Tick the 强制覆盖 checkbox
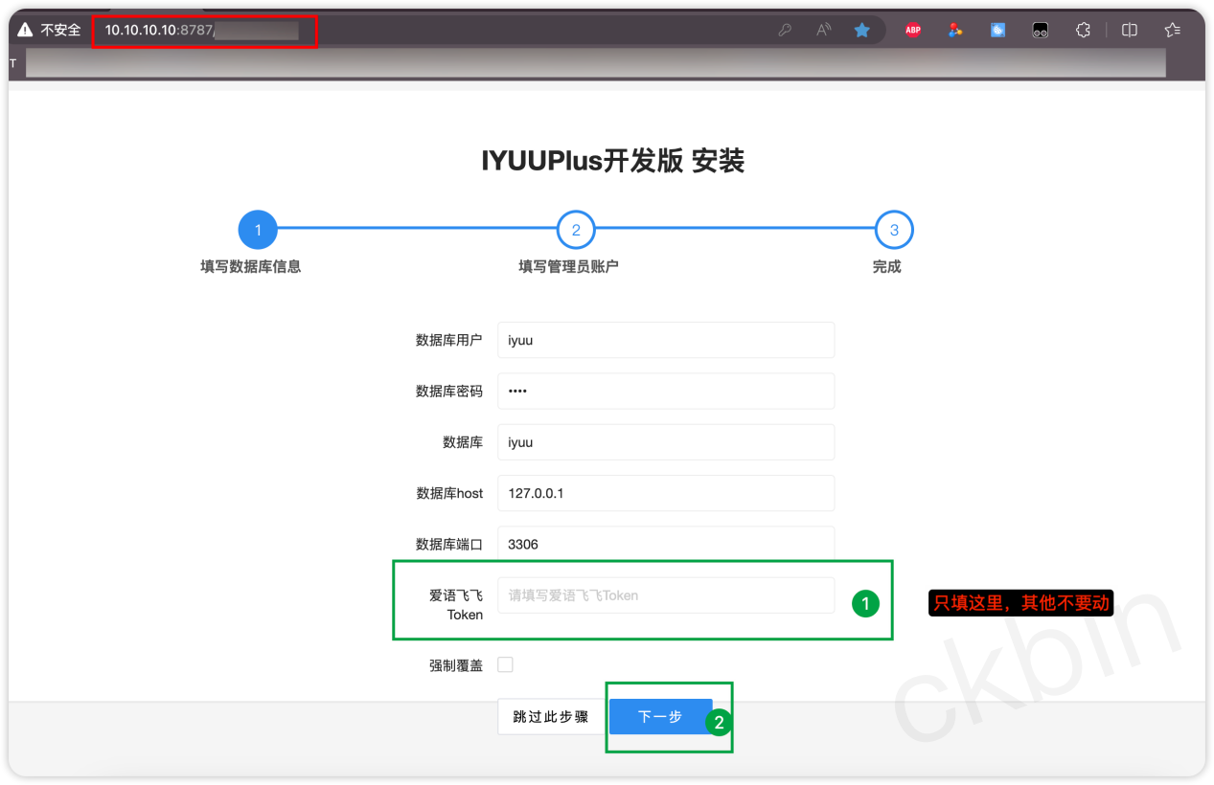Image resolution: width=1214 pixels, height=785 pixels. click(x=505, y=664)
